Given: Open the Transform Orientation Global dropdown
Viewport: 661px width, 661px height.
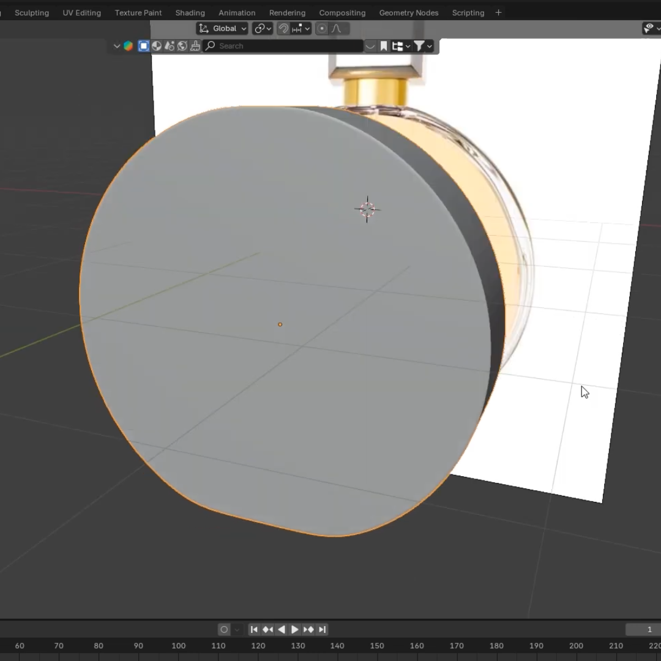Looking at the screenshot, I should tap(222, 28).
